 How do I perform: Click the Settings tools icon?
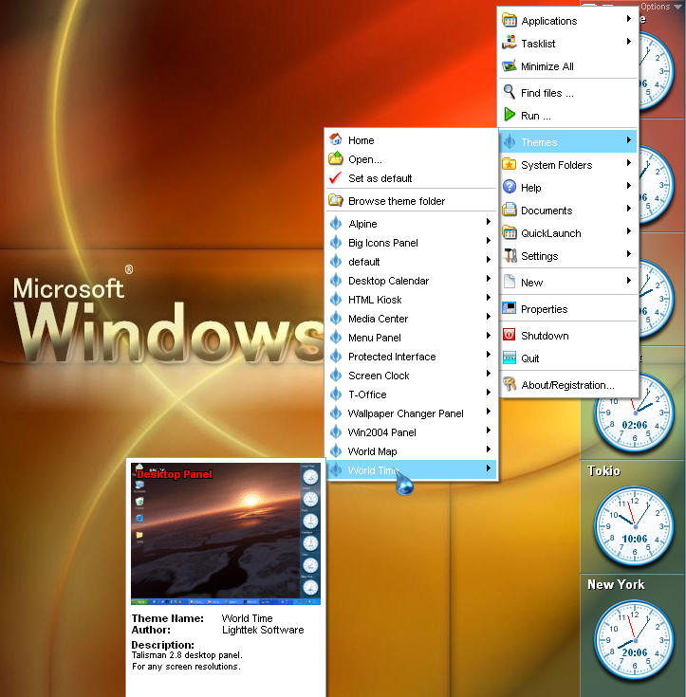[x=509, y=256]
